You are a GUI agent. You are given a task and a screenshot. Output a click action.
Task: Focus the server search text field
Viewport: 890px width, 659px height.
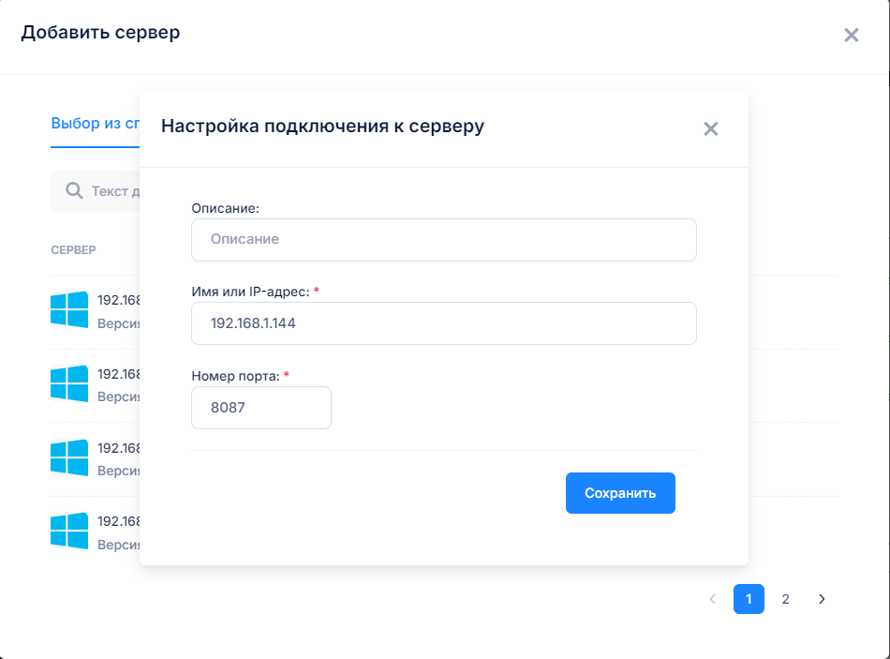click(x=114, y=191)
